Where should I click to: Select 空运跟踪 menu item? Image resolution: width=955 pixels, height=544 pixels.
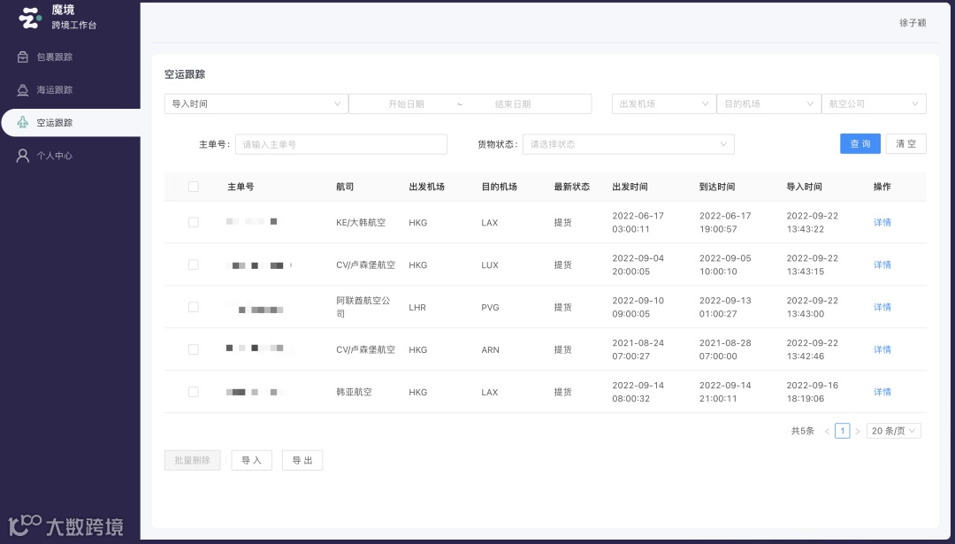click(72, 122)
